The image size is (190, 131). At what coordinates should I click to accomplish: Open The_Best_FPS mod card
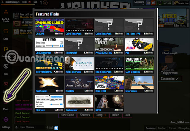coord(139,27)
